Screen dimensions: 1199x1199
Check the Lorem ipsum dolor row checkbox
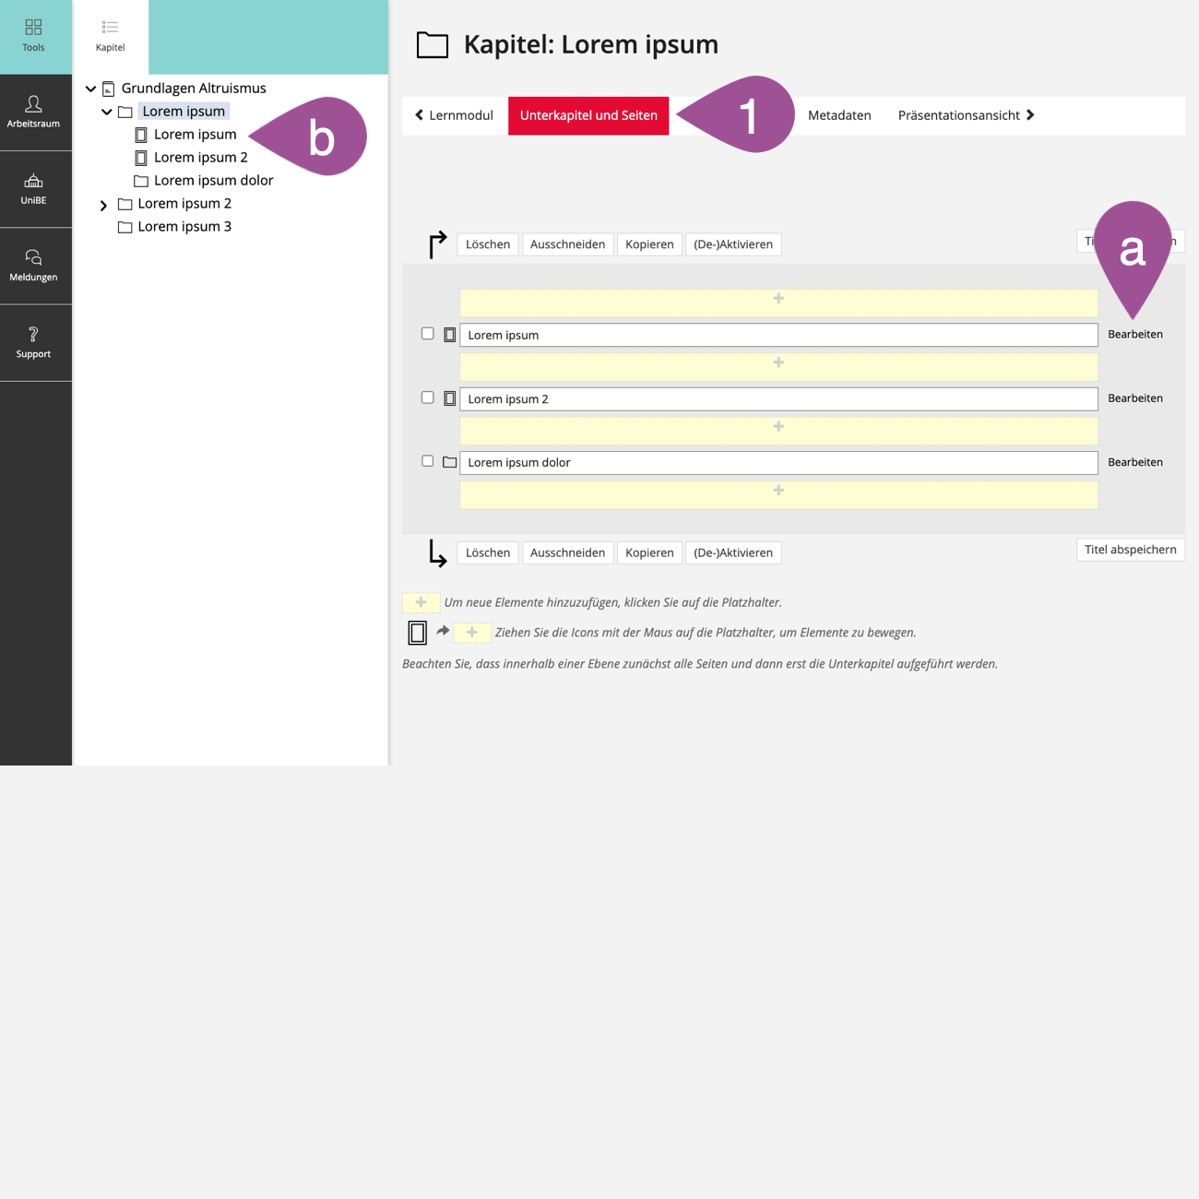(x=427, y=461)
